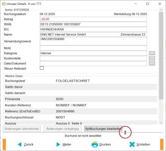Screen dimensions: 166x151
Task: Click the Auszug 0 Seite 0 value
Action: click(69, 123)
